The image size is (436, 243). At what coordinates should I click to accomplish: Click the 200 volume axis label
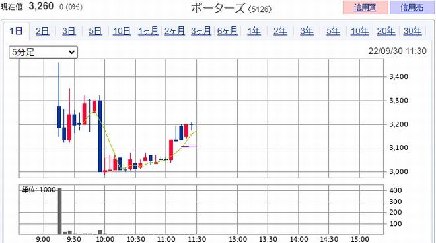point(396,213)
